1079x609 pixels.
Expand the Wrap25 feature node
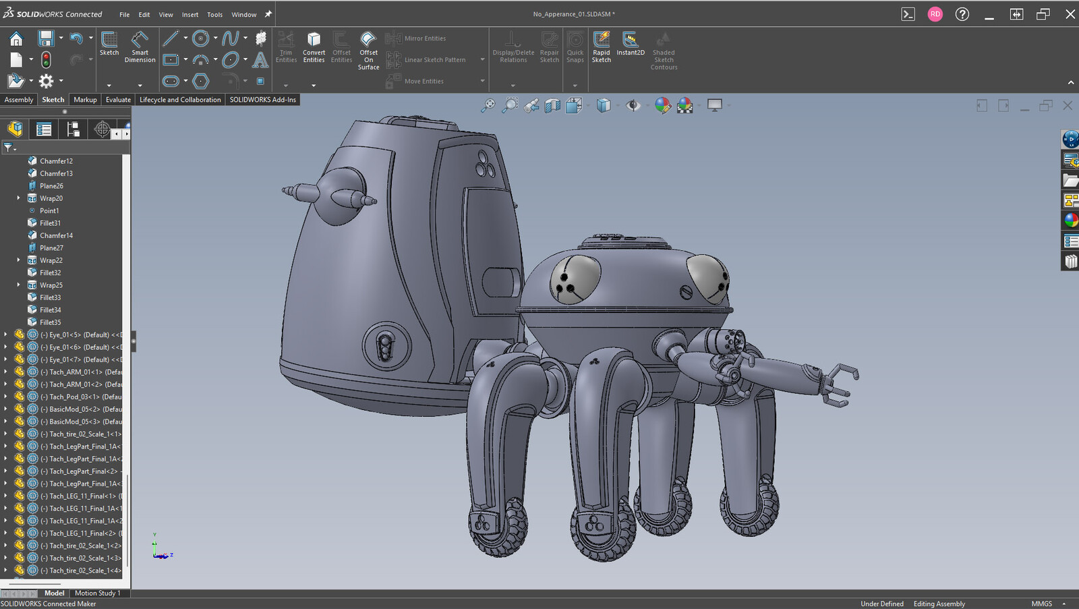(18, 285)
